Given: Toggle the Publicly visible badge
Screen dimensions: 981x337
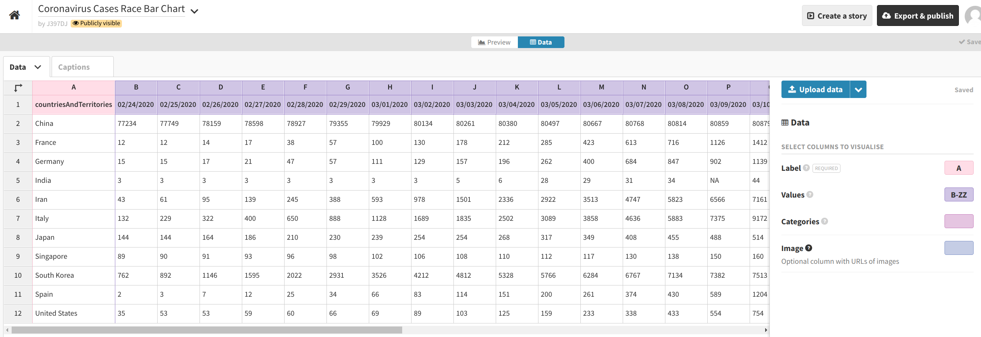Looking at the screenshot, I should pos(97,23).
